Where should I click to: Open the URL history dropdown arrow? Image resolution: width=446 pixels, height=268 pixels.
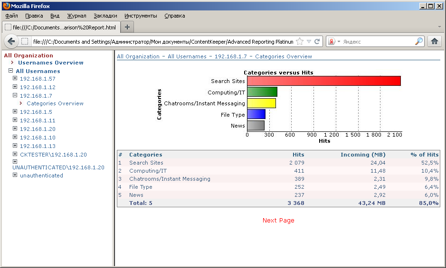pyautogui.click(x=309, y=42)
